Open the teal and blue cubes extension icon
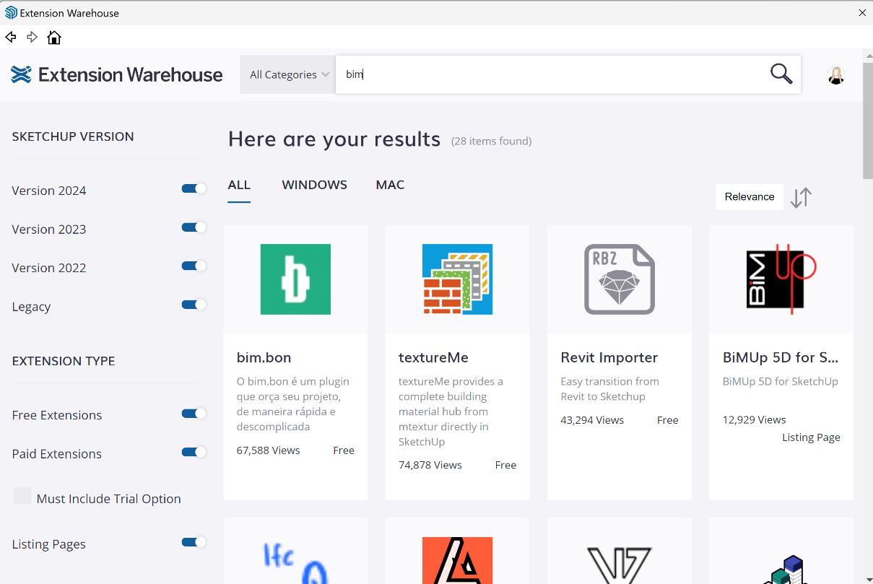873x584 pixels. pyautogui.click(x=785, y=569)
